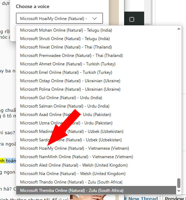The height and width of the screenshot is (200, 186).
Task: Choose Microsoft Salman Urdu (India) voice
Action: click(x=96, y=106)
